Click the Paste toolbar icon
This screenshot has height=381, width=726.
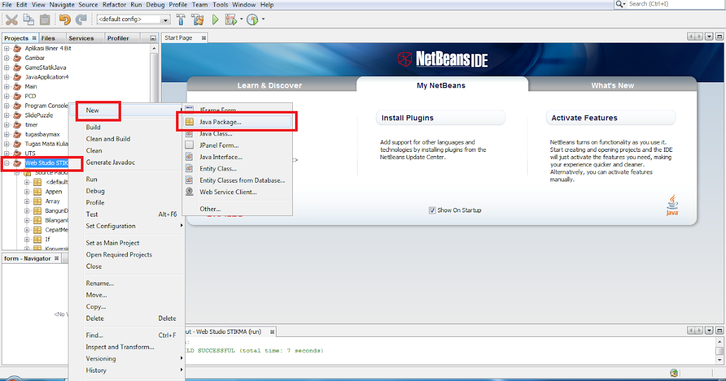coord(45,19)
